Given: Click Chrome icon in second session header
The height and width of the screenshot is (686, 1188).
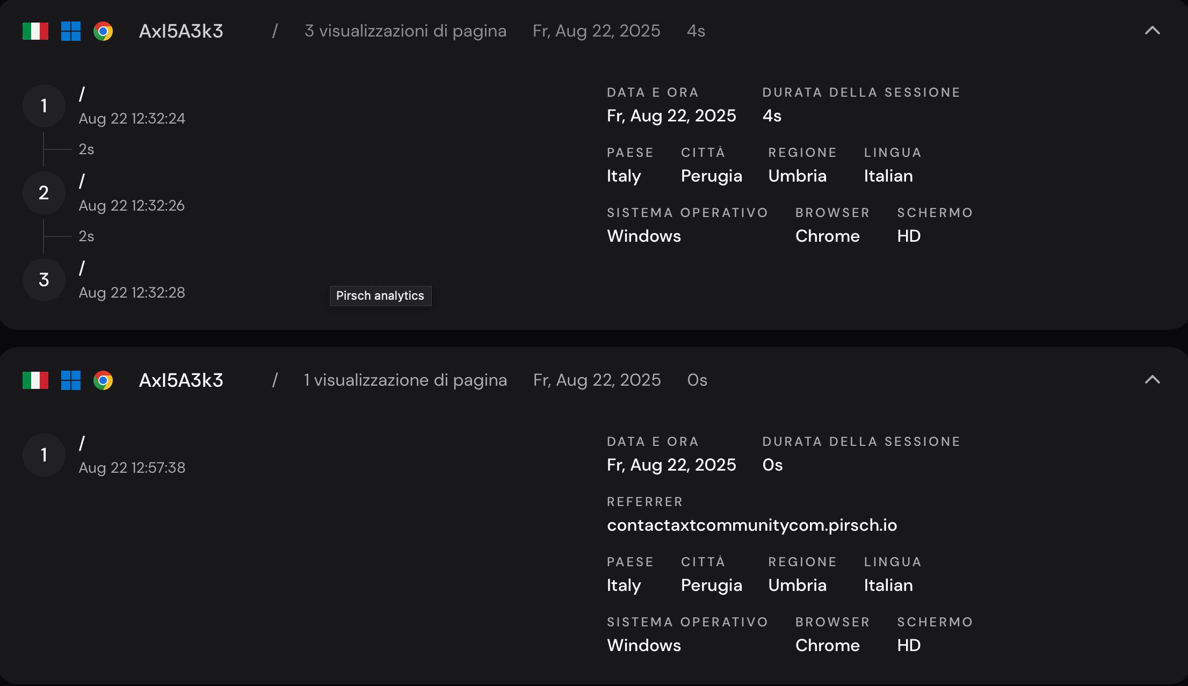Looking at the screenshot, I should click(103, 380).
